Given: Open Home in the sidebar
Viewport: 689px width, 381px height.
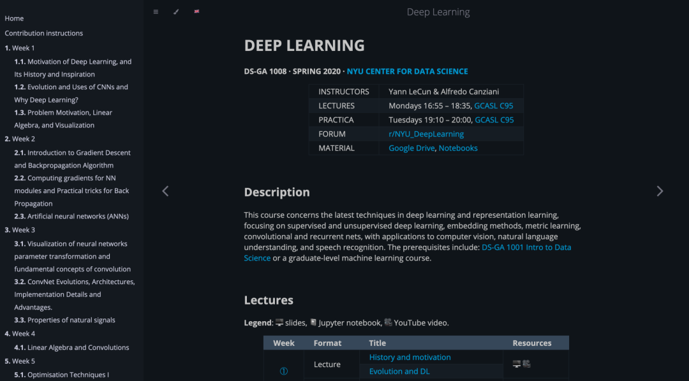Looking at the screenshot, I should pyautogui.click(x=14, y=18).
